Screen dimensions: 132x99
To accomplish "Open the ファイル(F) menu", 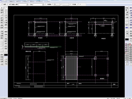I will (4, 2).
